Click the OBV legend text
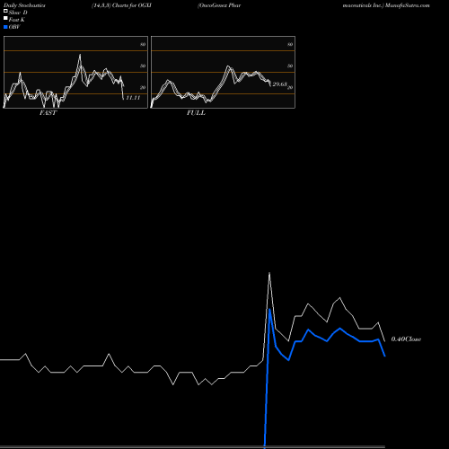This screenshot has width=449, height=449. (14, 27)
